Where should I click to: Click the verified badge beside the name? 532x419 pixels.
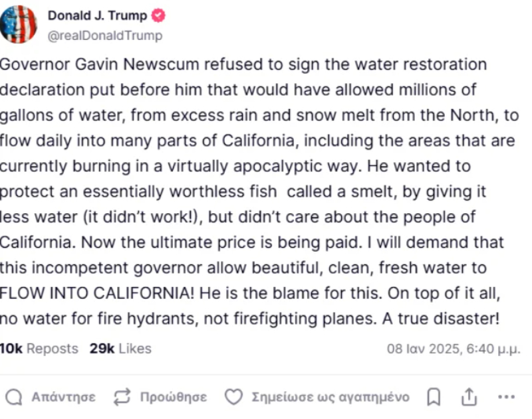click(x=160, y=16)
